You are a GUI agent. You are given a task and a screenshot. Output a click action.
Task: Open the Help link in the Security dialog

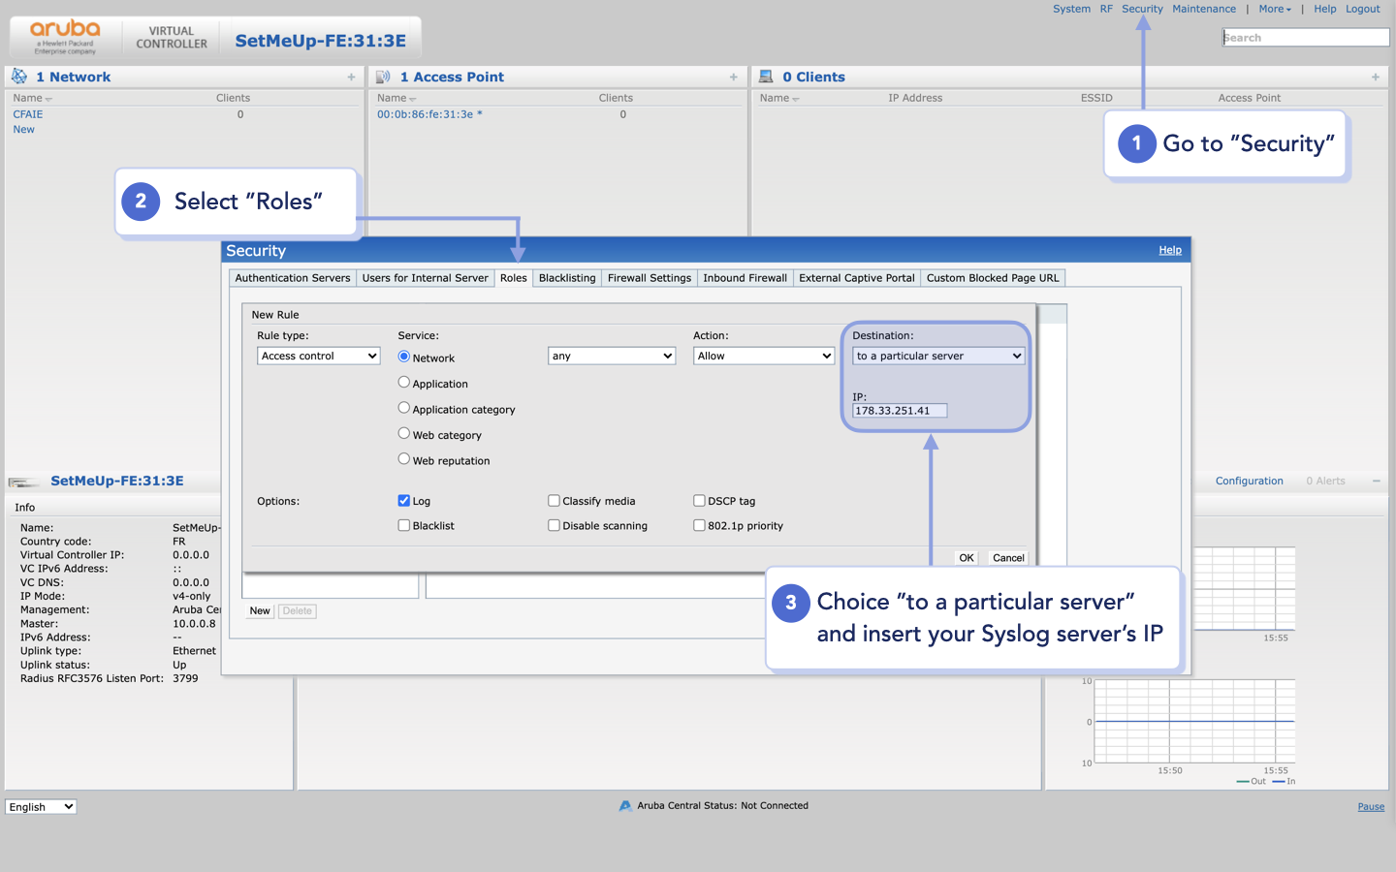(x=1170, y=250)
